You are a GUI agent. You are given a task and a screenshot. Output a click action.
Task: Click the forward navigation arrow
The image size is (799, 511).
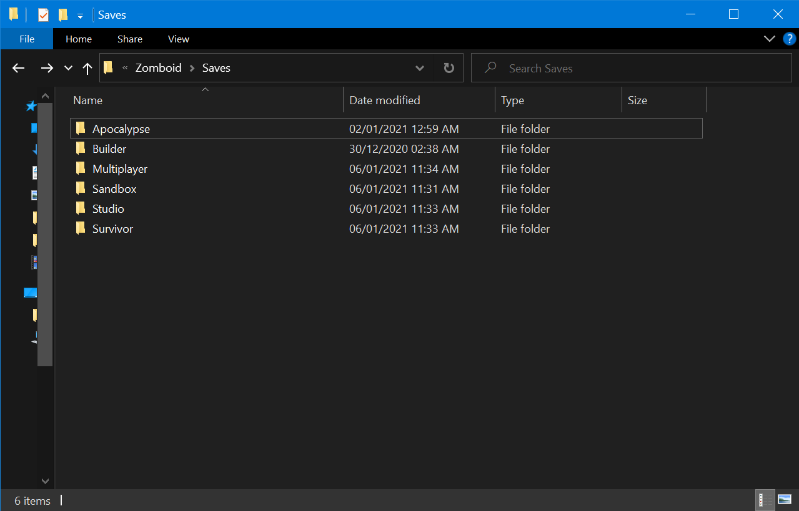coord(47,68)
